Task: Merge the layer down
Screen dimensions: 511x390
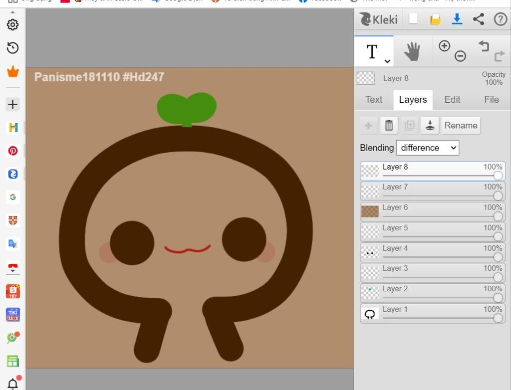Action: (430, 126)
